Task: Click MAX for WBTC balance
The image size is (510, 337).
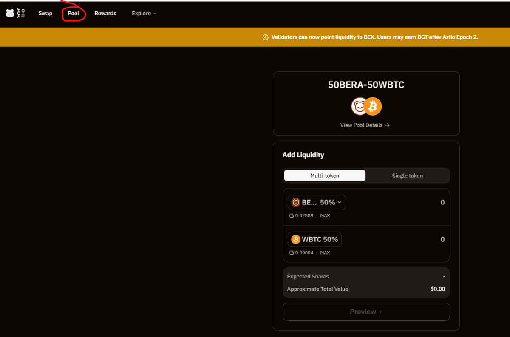Action: click(325, 253)
